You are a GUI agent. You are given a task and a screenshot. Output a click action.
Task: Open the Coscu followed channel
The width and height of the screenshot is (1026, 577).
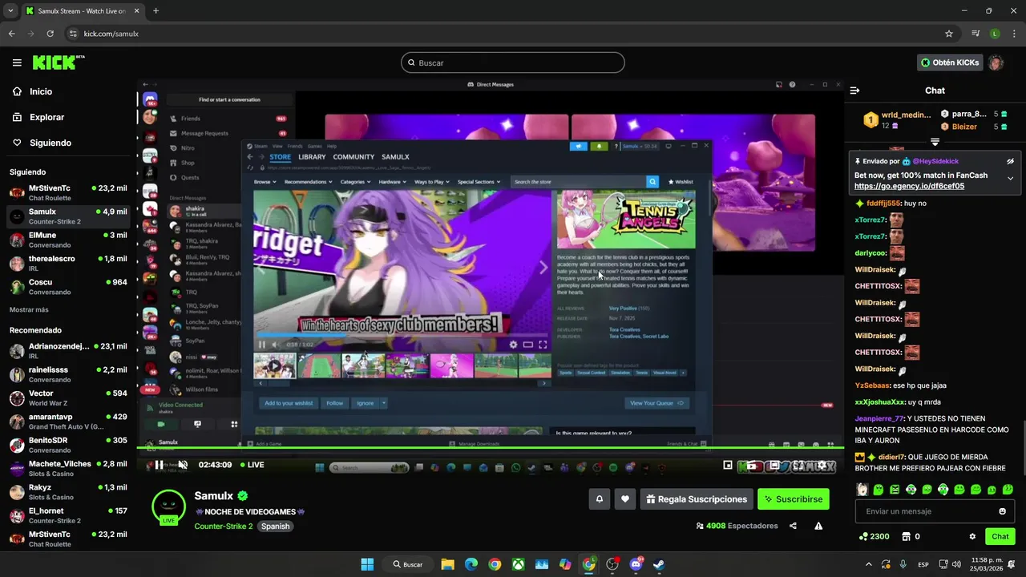68,287
